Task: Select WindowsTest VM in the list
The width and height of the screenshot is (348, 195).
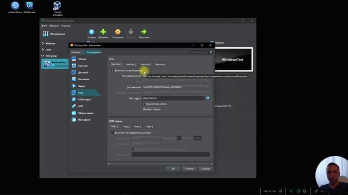Action: [x=55, y=64]
